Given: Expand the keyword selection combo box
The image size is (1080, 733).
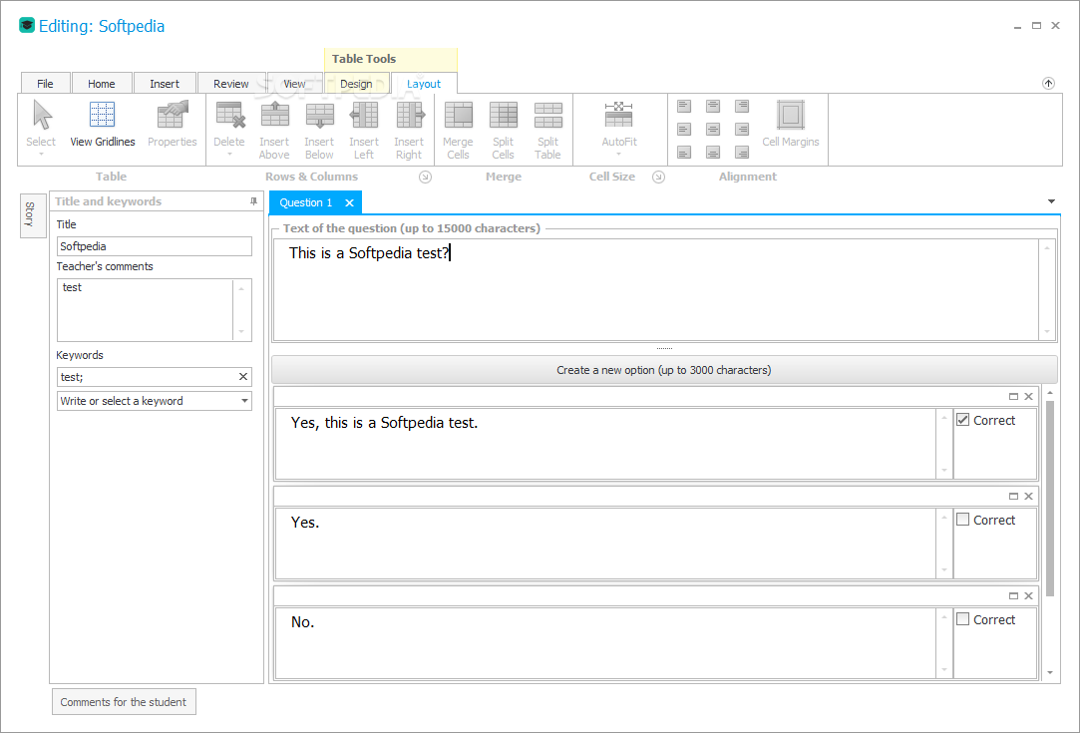Looking at the screenshot, I should [244, 401].
